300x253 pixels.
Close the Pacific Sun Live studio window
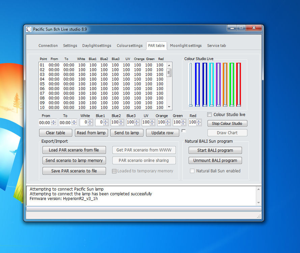pyautogui.click(x=254, y=28)
